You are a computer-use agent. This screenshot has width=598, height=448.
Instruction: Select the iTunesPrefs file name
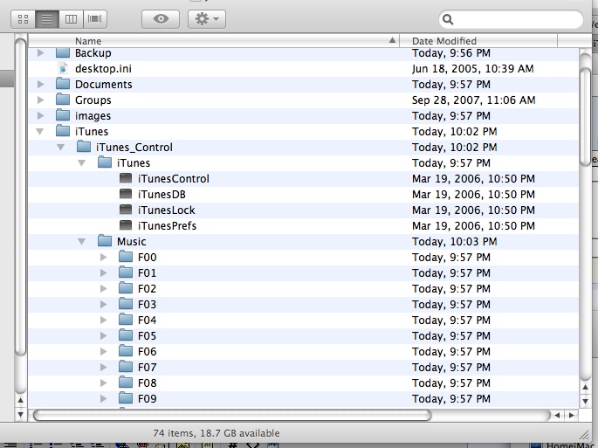click(167, 225)
